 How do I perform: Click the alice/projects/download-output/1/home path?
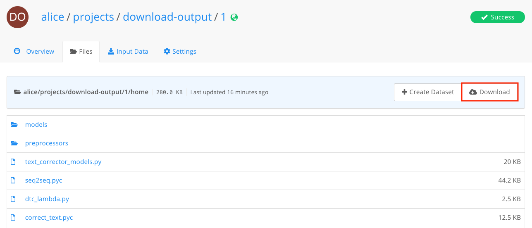[86, 92]
